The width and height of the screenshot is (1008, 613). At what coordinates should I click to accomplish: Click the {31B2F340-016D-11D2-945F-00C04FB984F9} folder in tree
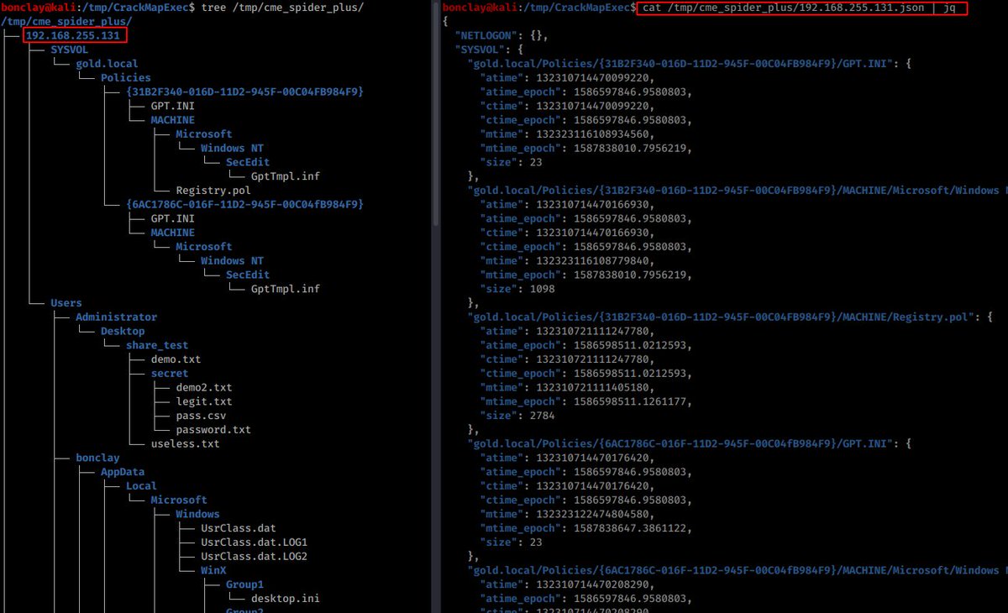coord(244,92)
